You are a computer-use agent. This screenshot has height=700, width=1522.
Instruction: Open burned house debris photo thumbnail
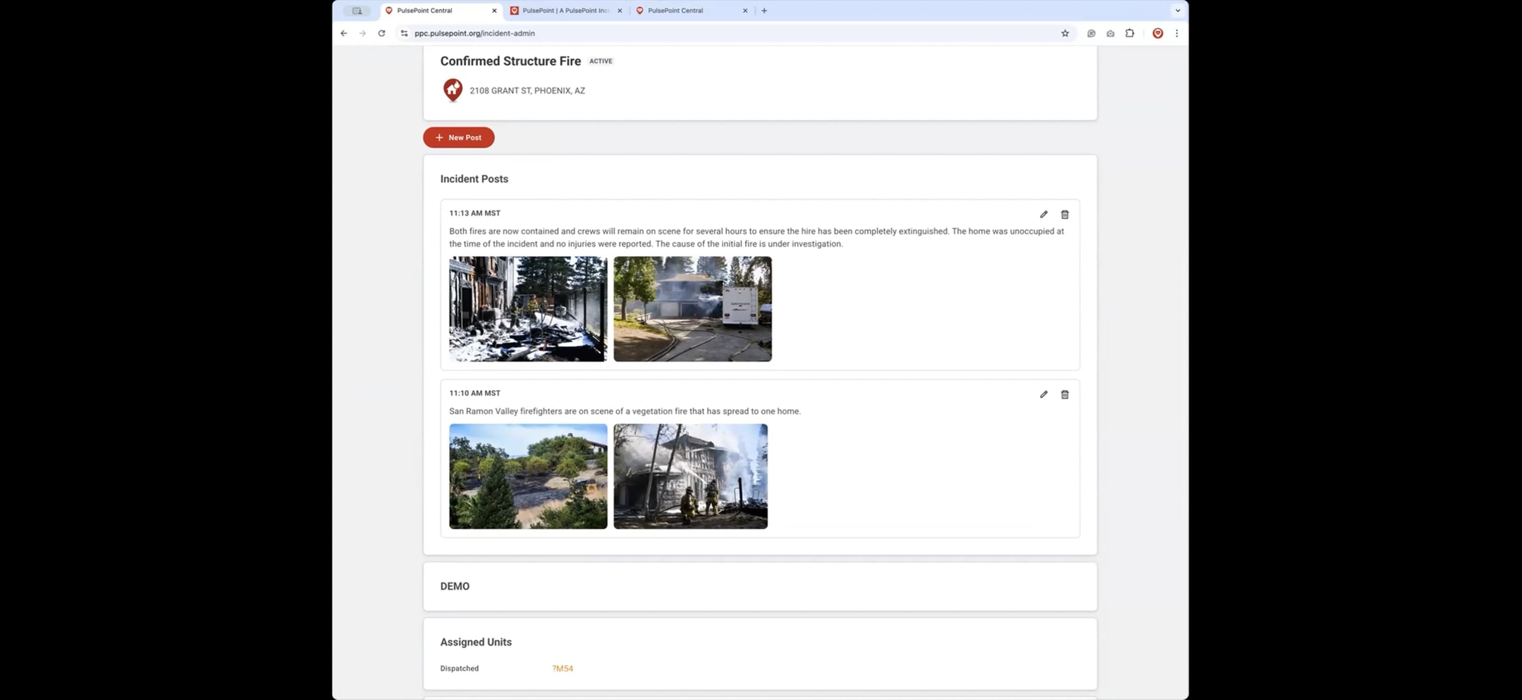point(528,309)
